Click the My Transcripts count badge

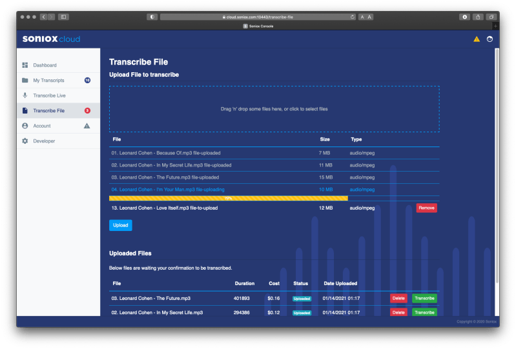tap(87, 80)
